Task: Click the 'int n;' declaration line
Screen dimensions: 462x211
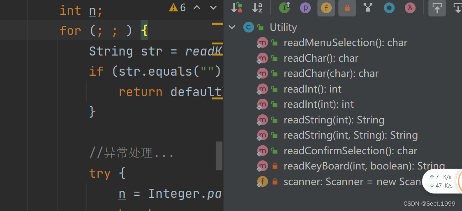Action: 81,11
